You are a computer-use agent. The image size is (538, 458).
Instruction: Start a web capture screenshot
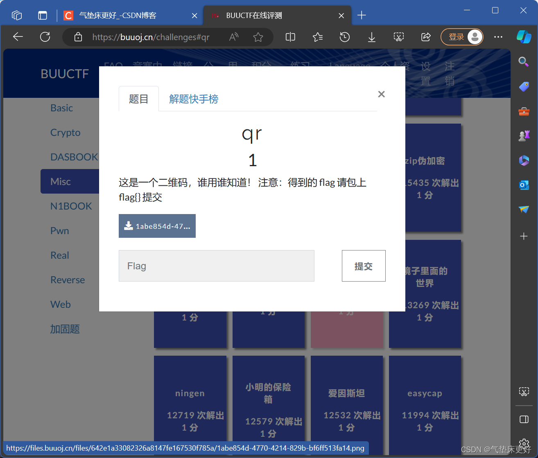pos(398,37)
